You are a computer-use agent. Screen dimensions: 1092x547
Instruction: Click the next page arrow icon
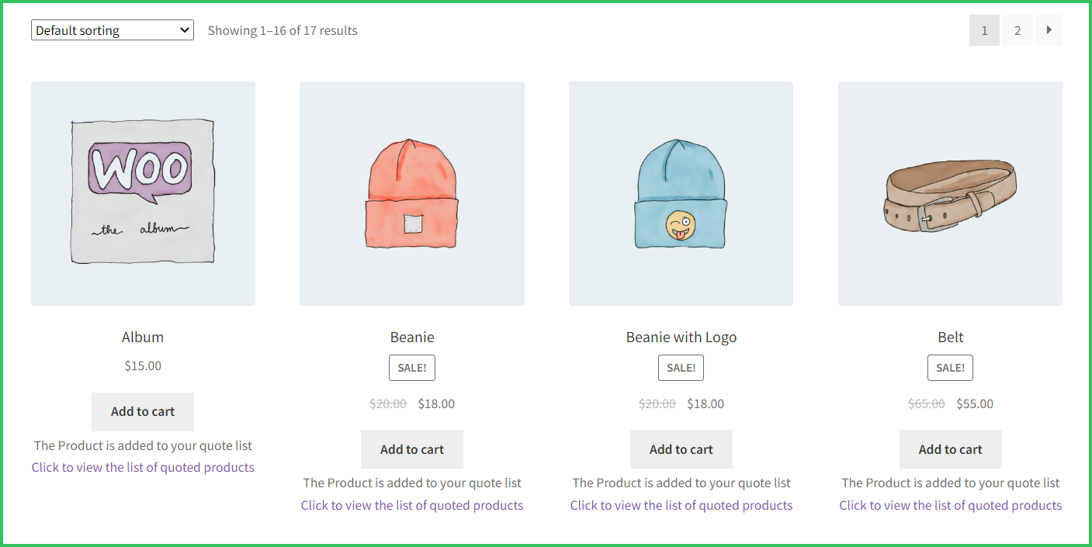[x=1049, y=30]
